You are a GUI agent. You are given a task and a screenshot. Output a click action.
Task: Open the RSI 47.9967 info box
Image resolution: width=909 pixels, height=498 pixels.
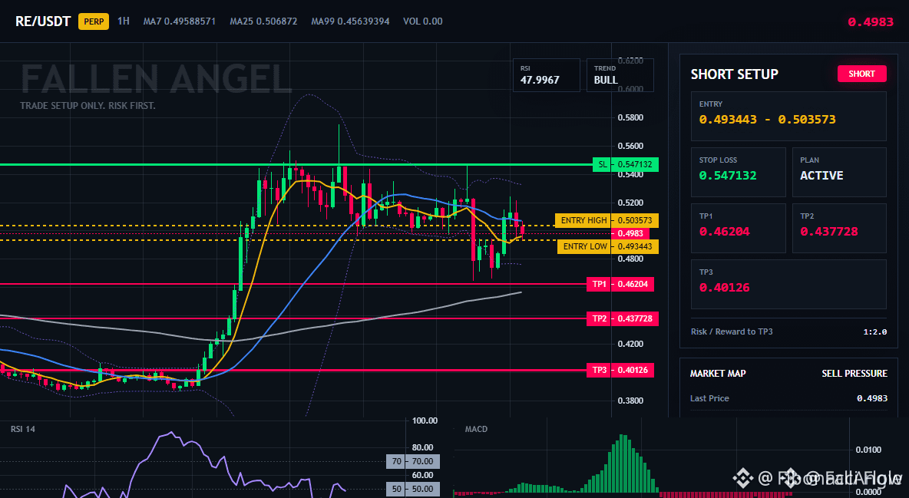click(x=546, y=74)
